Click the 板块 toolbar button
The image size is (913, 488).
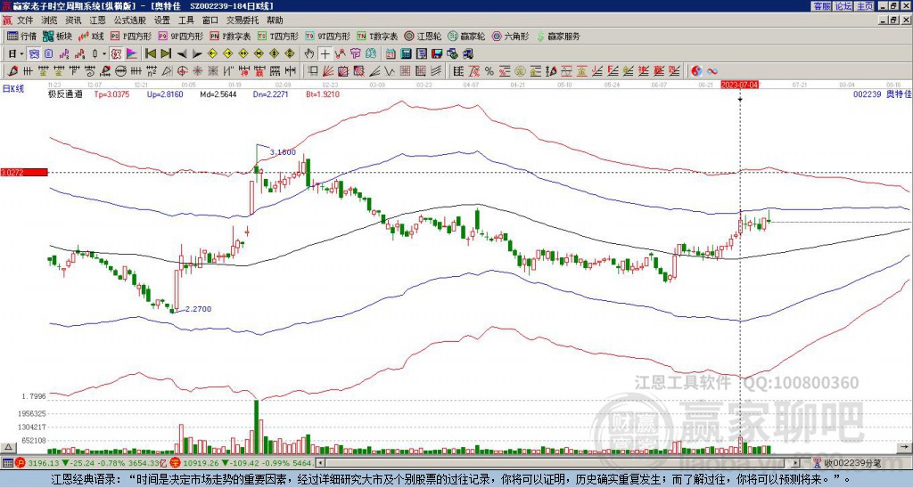(57, 36)
